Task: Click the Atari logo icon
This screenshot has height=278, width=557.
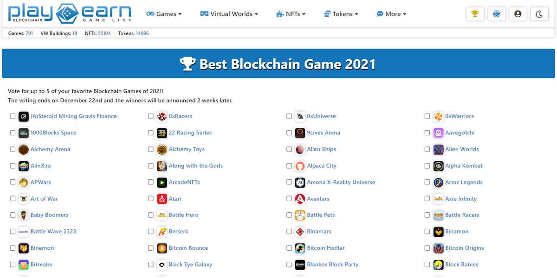Action: point(162,198)
